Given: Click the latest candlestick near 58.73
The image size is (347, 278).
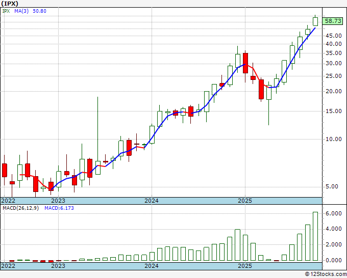Looking at the screenshot, I should pyautogui.click(x=315, y=21).
